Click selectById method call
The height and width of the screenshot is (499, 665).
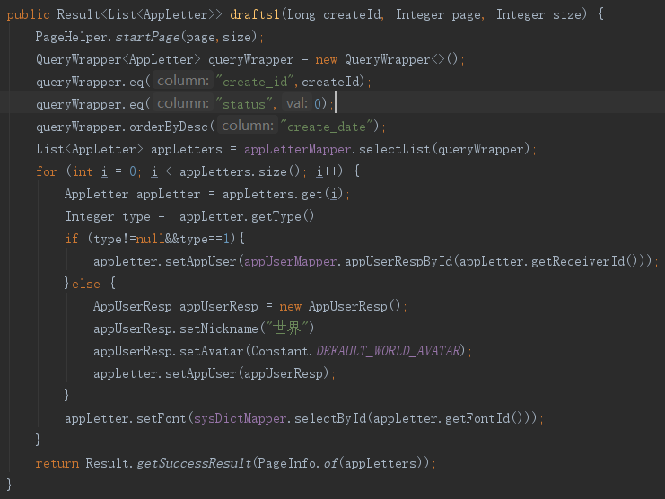pos(330,419)
